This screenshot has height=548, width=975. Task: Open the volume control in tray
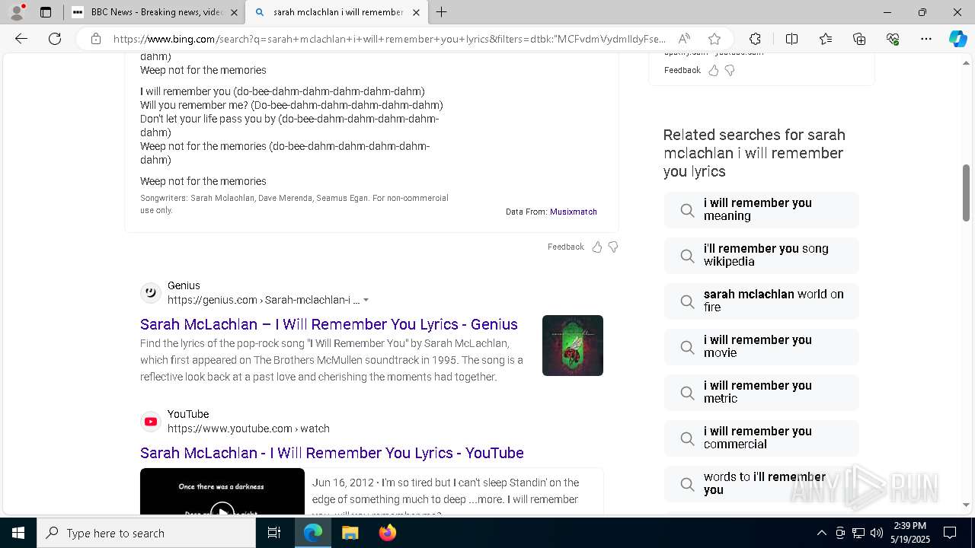click(876, 533)
